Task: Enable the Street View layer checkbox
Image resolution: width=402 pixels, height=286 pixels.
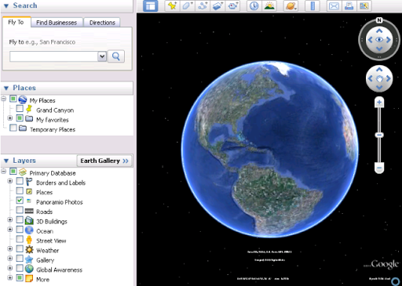Action: [x=20, y=239]
